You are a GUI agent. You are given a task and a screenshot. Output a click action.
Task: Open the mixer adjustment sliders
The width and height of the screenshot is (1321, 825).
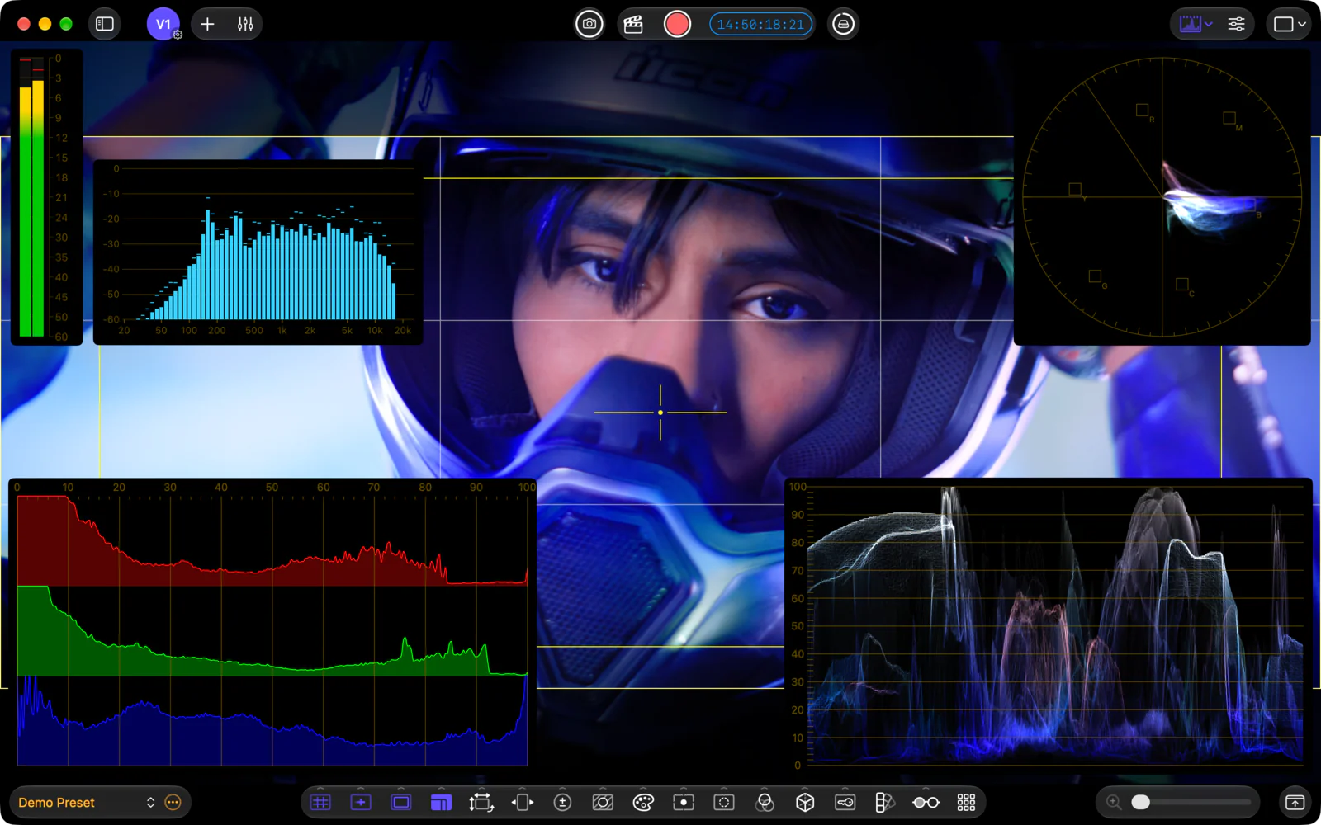pyautogui.click(x=245, y=24)
